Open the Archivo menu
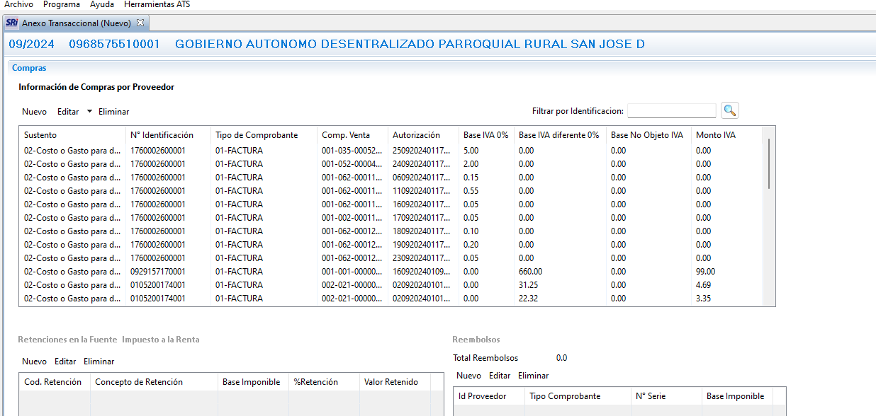The width and height of the screenshot is (876, 416). [18, 4]
